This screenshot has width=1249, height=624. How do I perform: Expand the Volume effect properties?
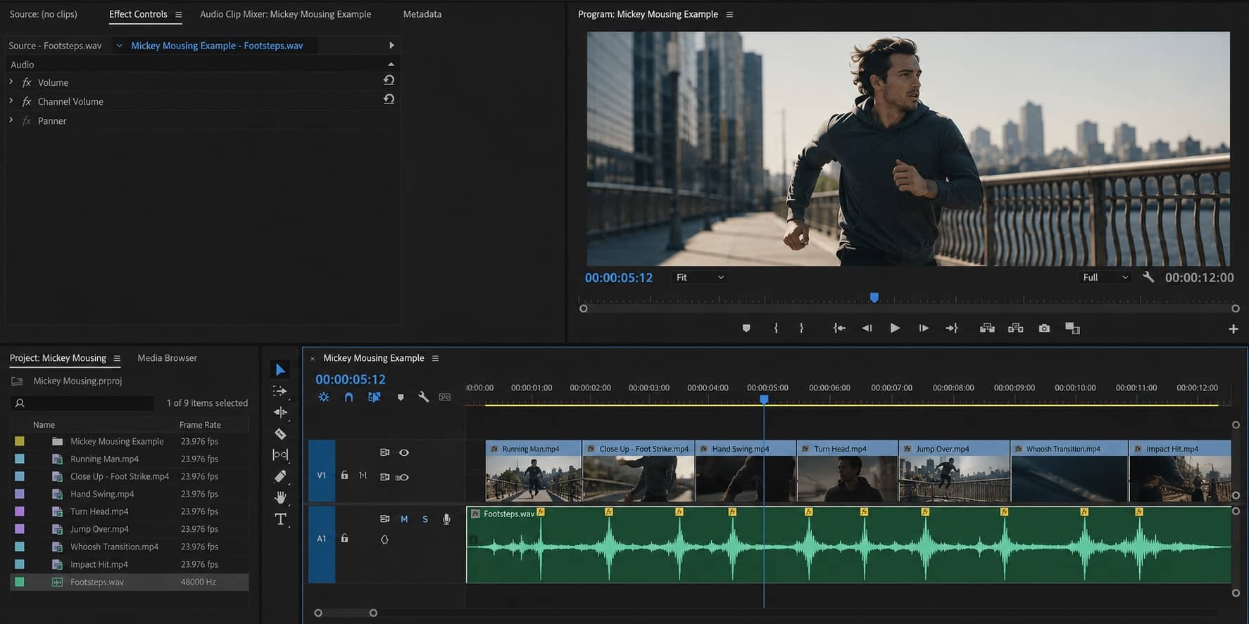[11, 82]
